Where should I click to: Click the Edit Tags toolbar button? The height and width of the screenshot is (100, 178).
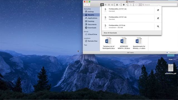[x=137, y=5]
